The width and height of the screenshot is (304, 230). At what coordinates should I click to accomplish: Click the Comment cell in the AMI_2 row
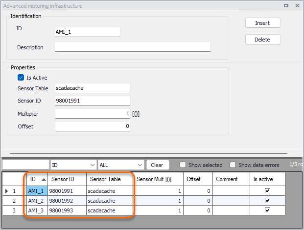coord(231,201)
